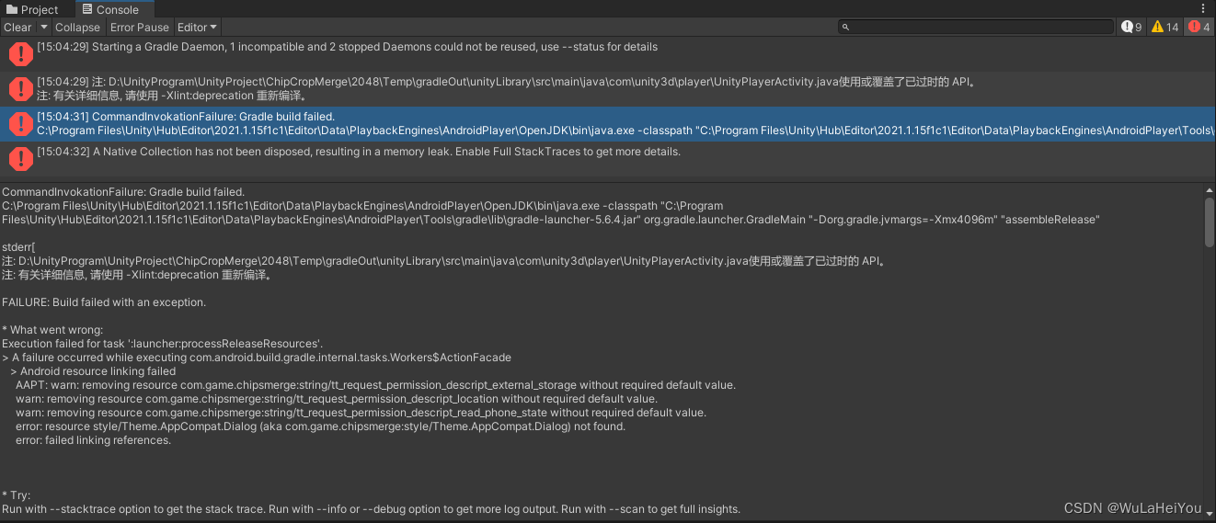Select 'CommandInvokationFailure: Gradle build failed' log row
Viewport: 1216px width, 523px height.
[608, 124]
